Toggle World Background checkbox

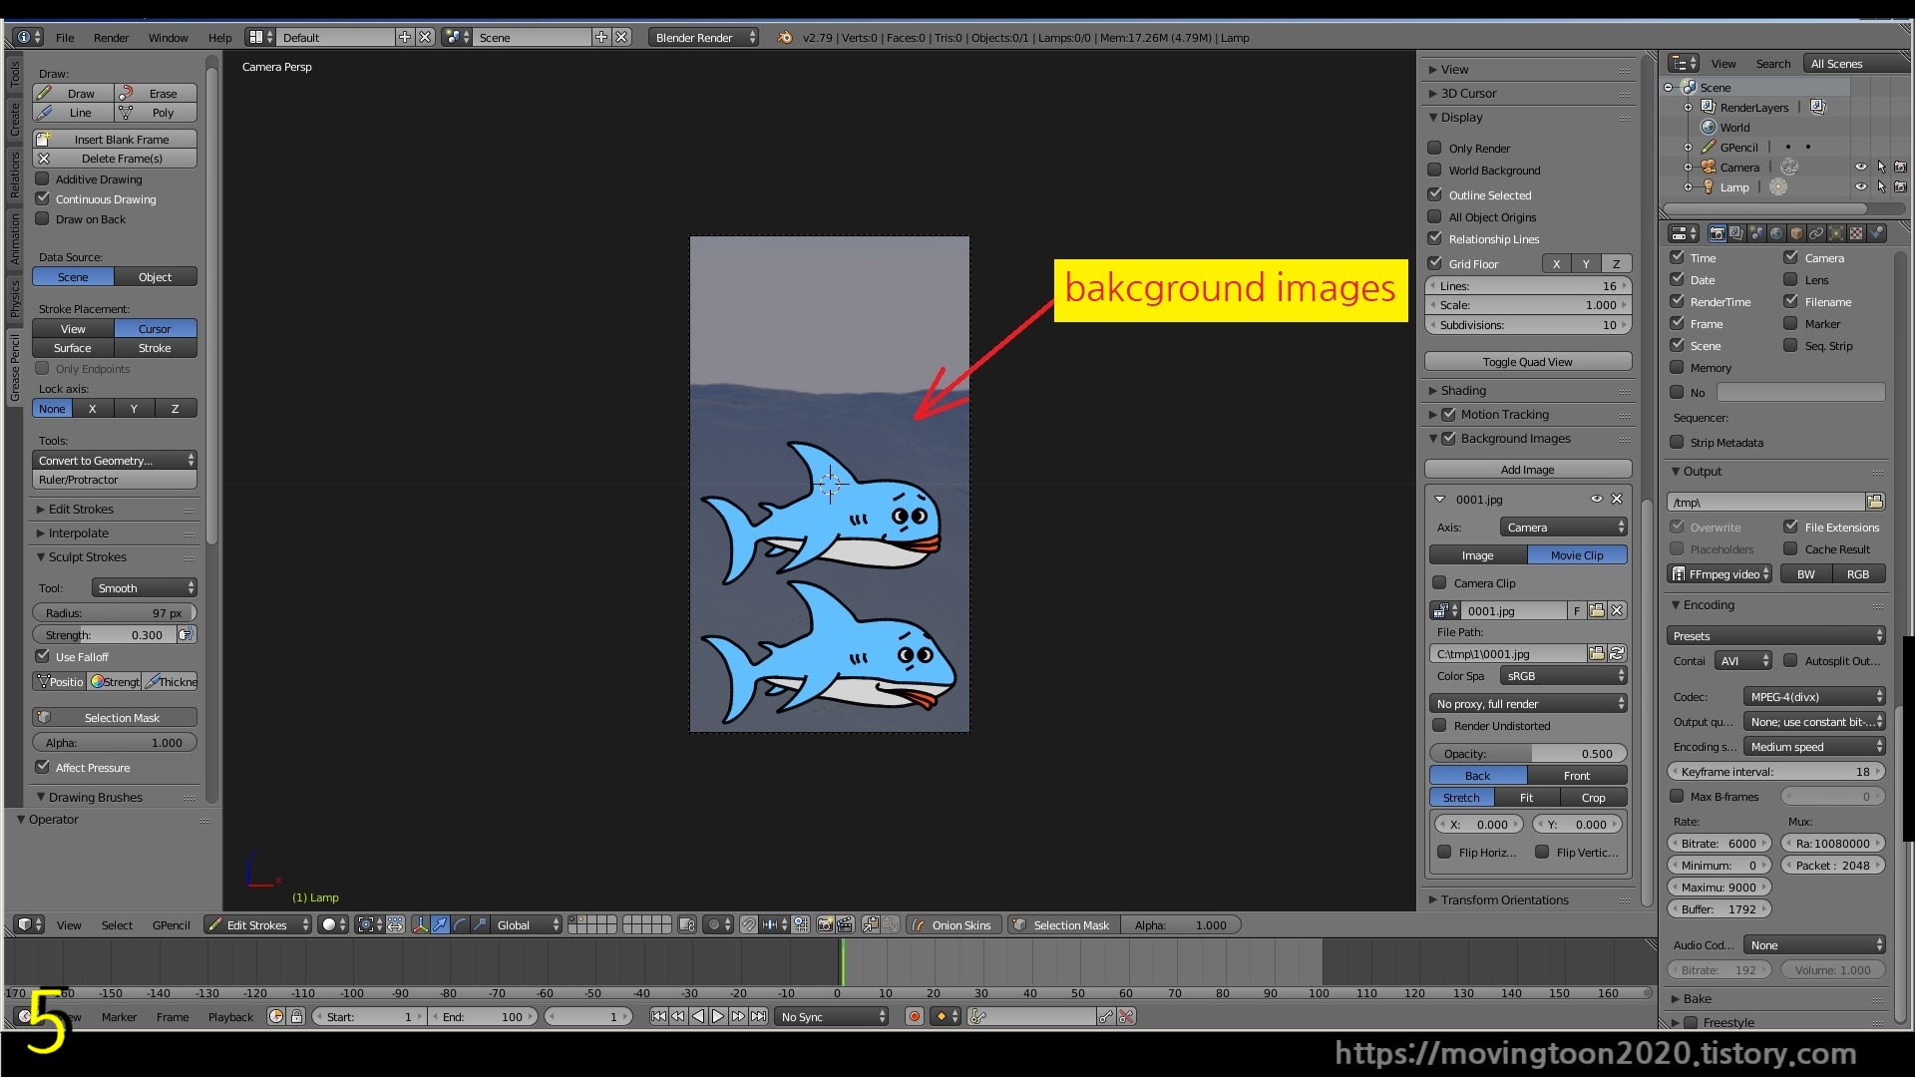coord(1435,170)
